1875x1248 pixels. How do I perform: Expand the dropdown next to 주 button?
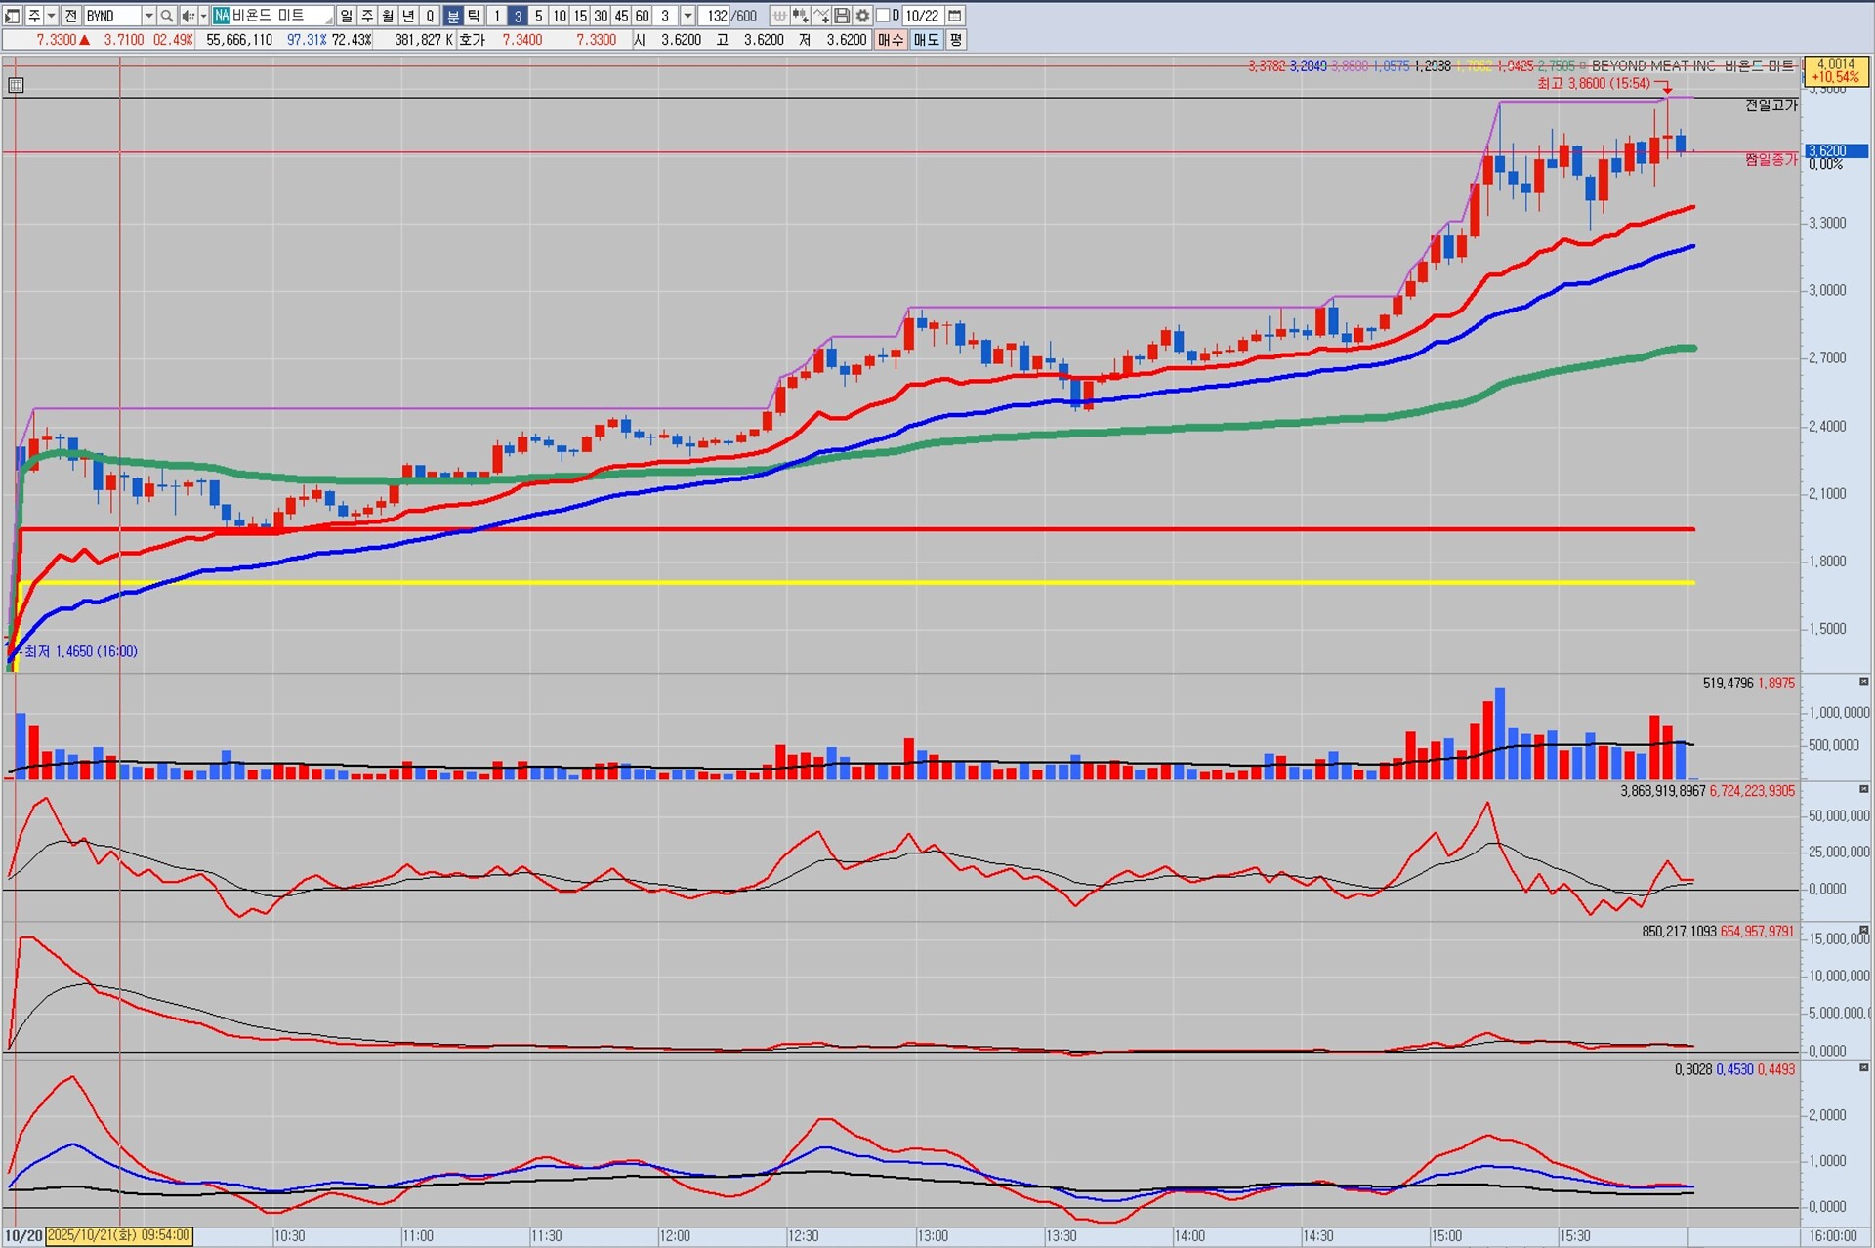coord(52,16)
